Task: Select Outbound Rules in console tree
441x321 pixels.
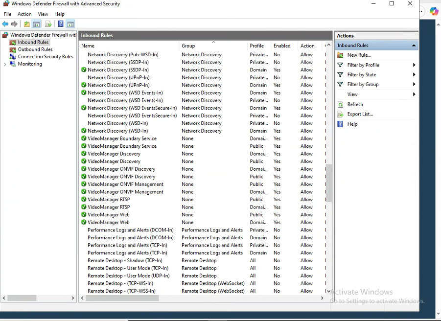Action: point(35,49)
